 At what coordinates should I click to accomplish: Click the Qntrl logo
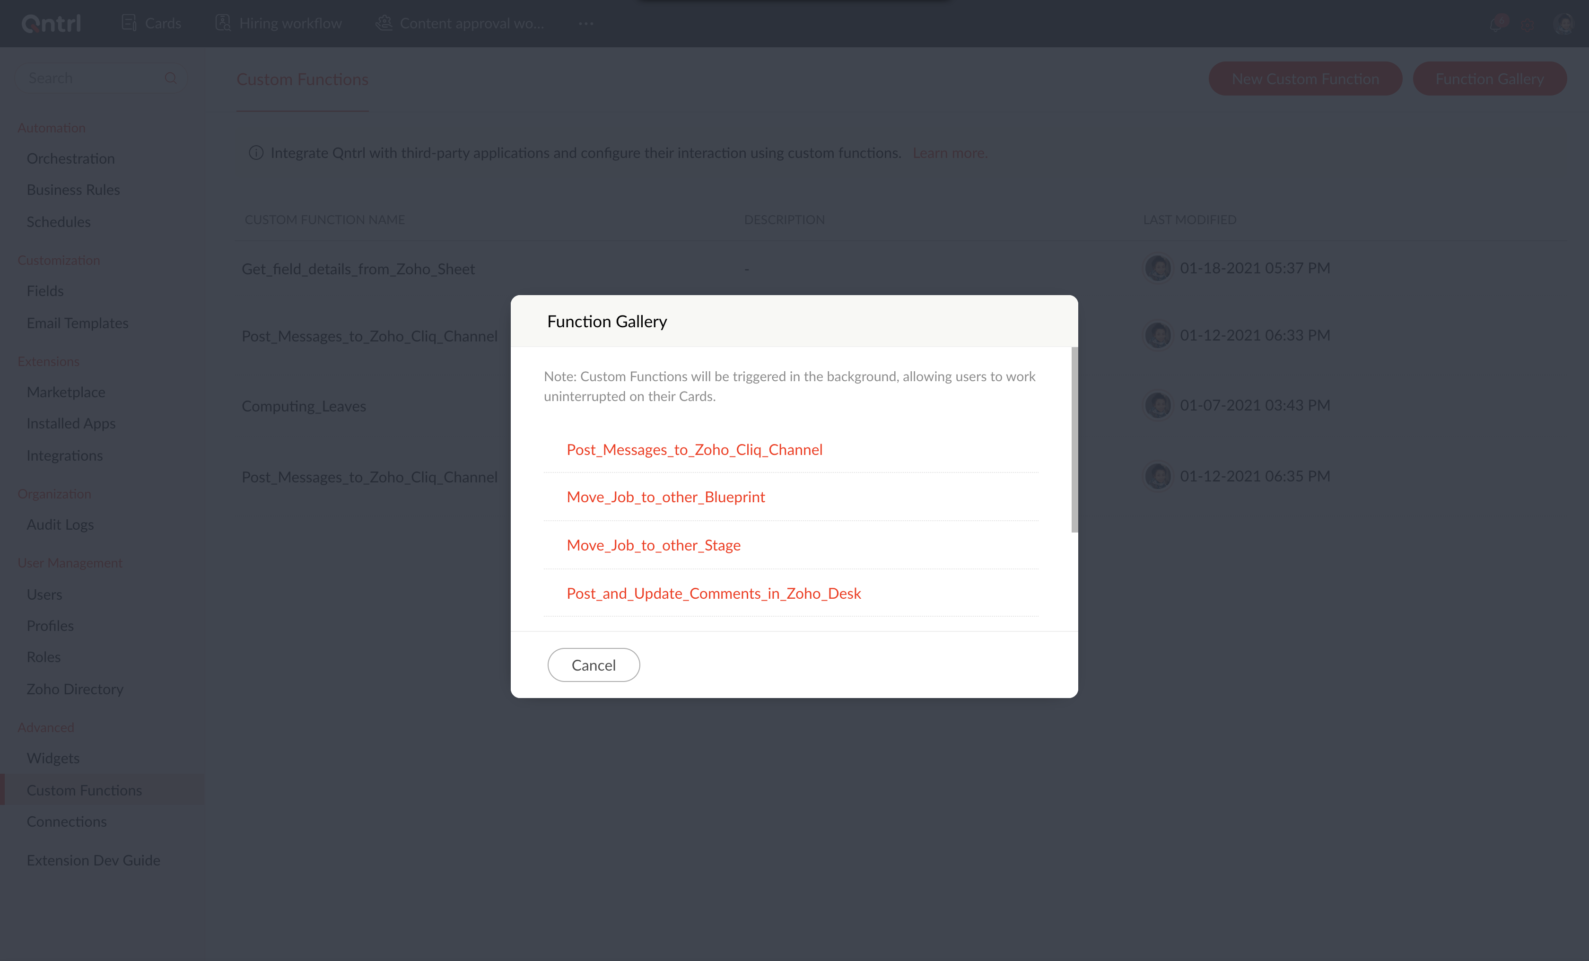[x=52, y=23]
